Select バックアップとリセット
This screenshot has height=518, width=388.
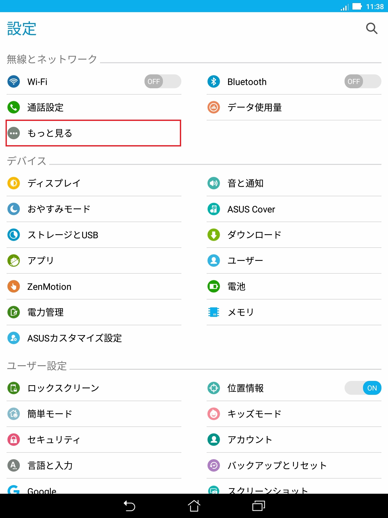pos(294,465)
